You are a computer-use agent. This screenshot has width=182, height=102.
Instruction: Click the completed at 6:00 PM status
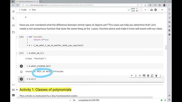(89, 100)
